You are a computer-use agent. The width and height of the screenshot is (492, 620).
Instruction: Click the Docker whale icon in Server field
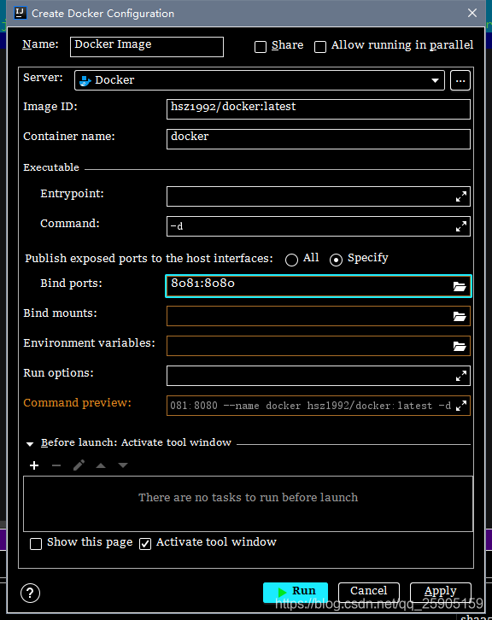85,80
